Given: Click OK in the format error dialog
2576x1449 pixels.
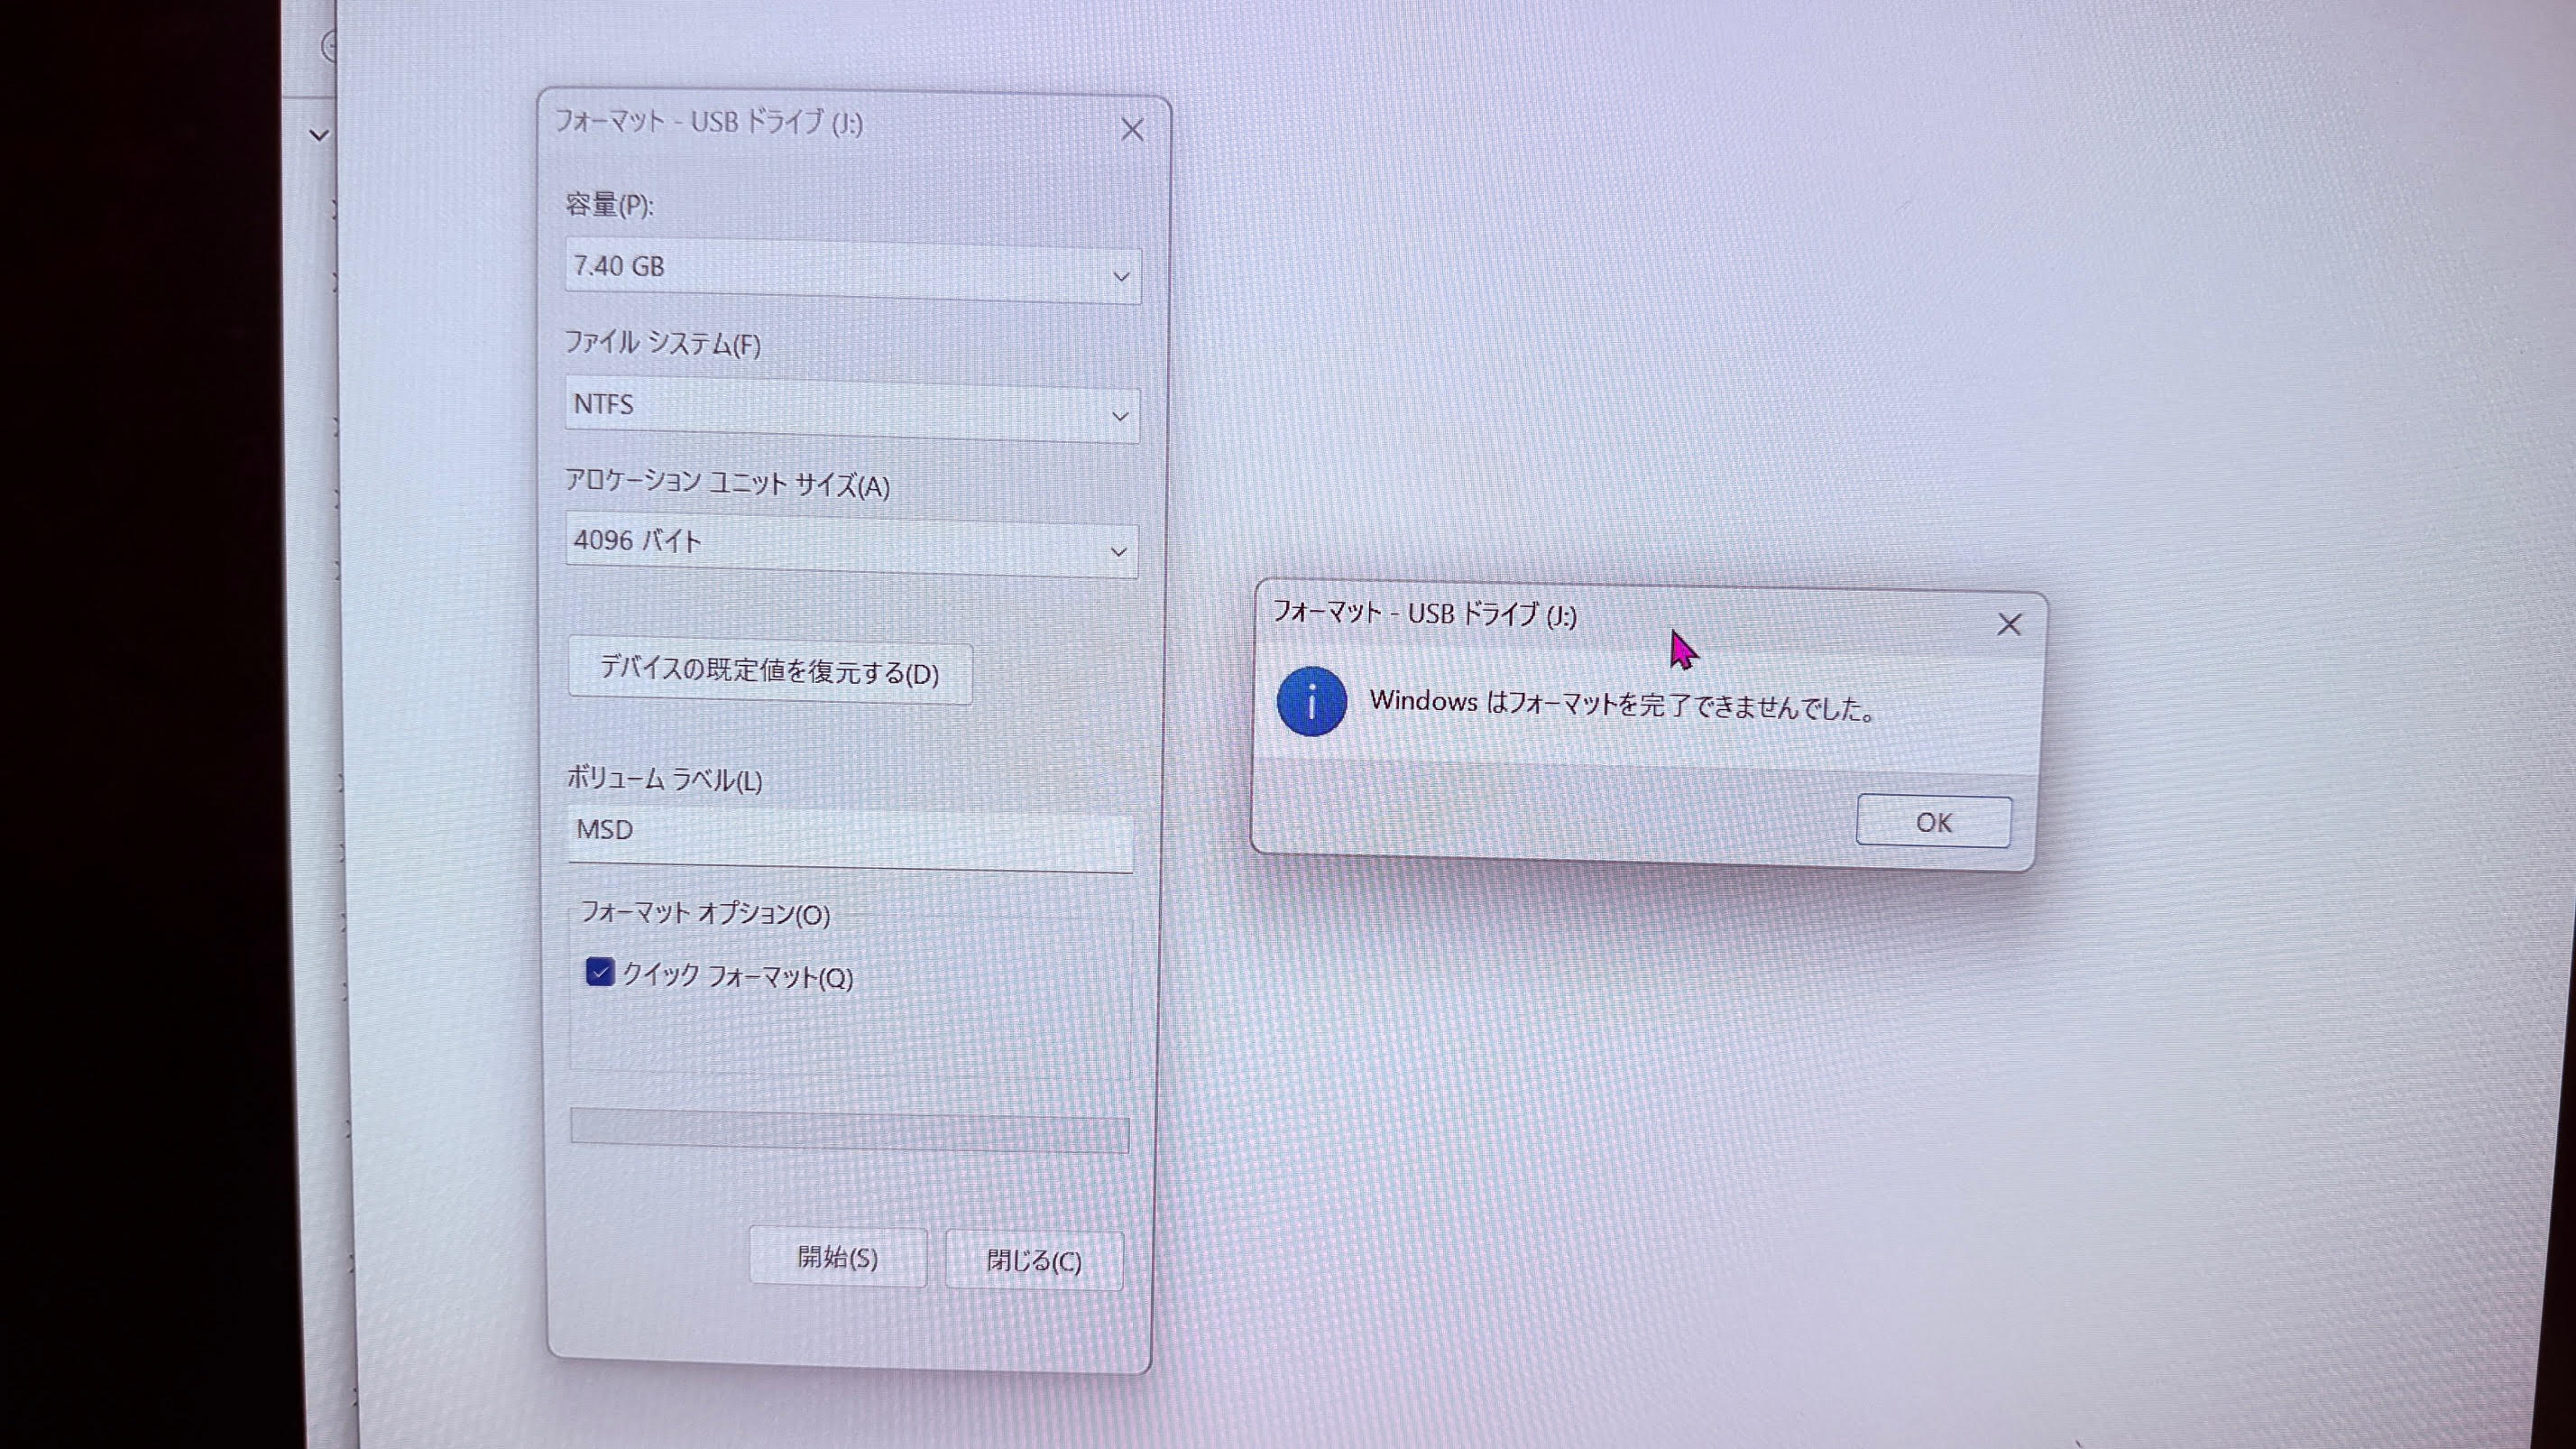Looking at the screenshot, I should click(1932, 822).
